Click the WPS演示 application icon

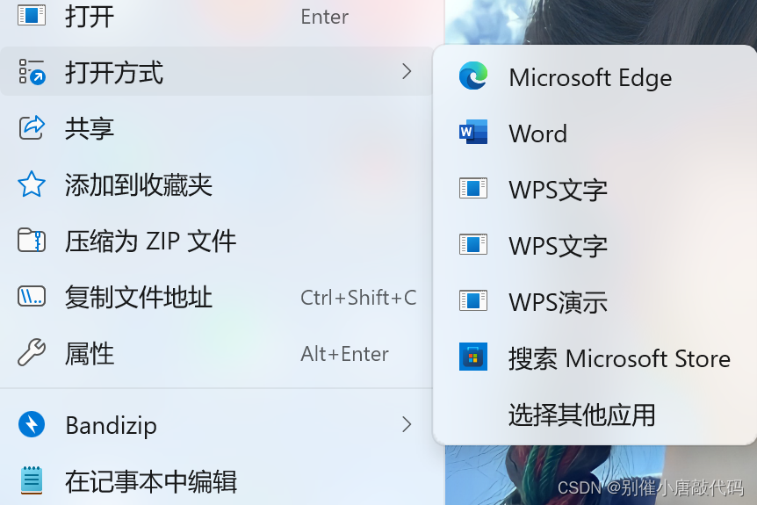click(x=473, y=300)
